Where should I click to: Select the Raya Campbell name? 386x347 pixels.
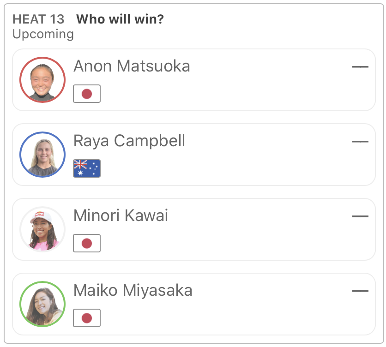(129, 141)
